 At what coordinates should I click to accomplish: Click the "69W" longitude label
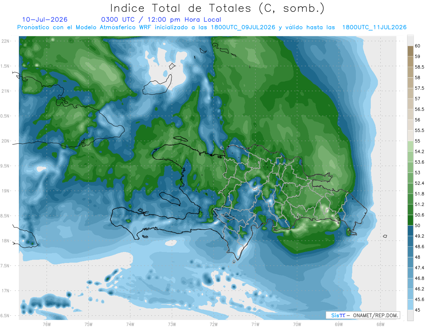(338, 324)
